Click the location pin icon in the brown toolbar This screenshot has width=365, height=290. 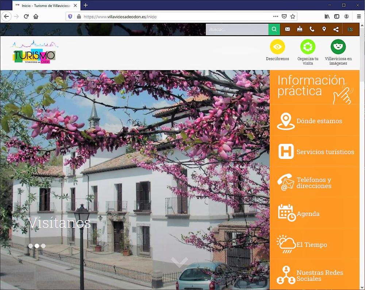324,29
